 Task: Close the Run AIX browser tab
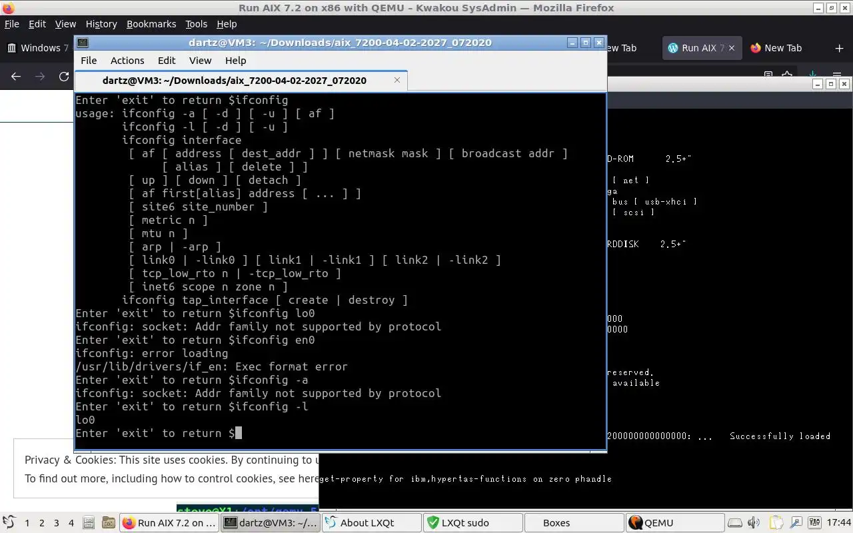(732, 48)
